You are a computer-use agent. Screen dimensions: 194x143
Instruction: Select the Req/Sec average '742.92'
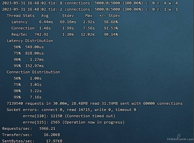[41, 34]
